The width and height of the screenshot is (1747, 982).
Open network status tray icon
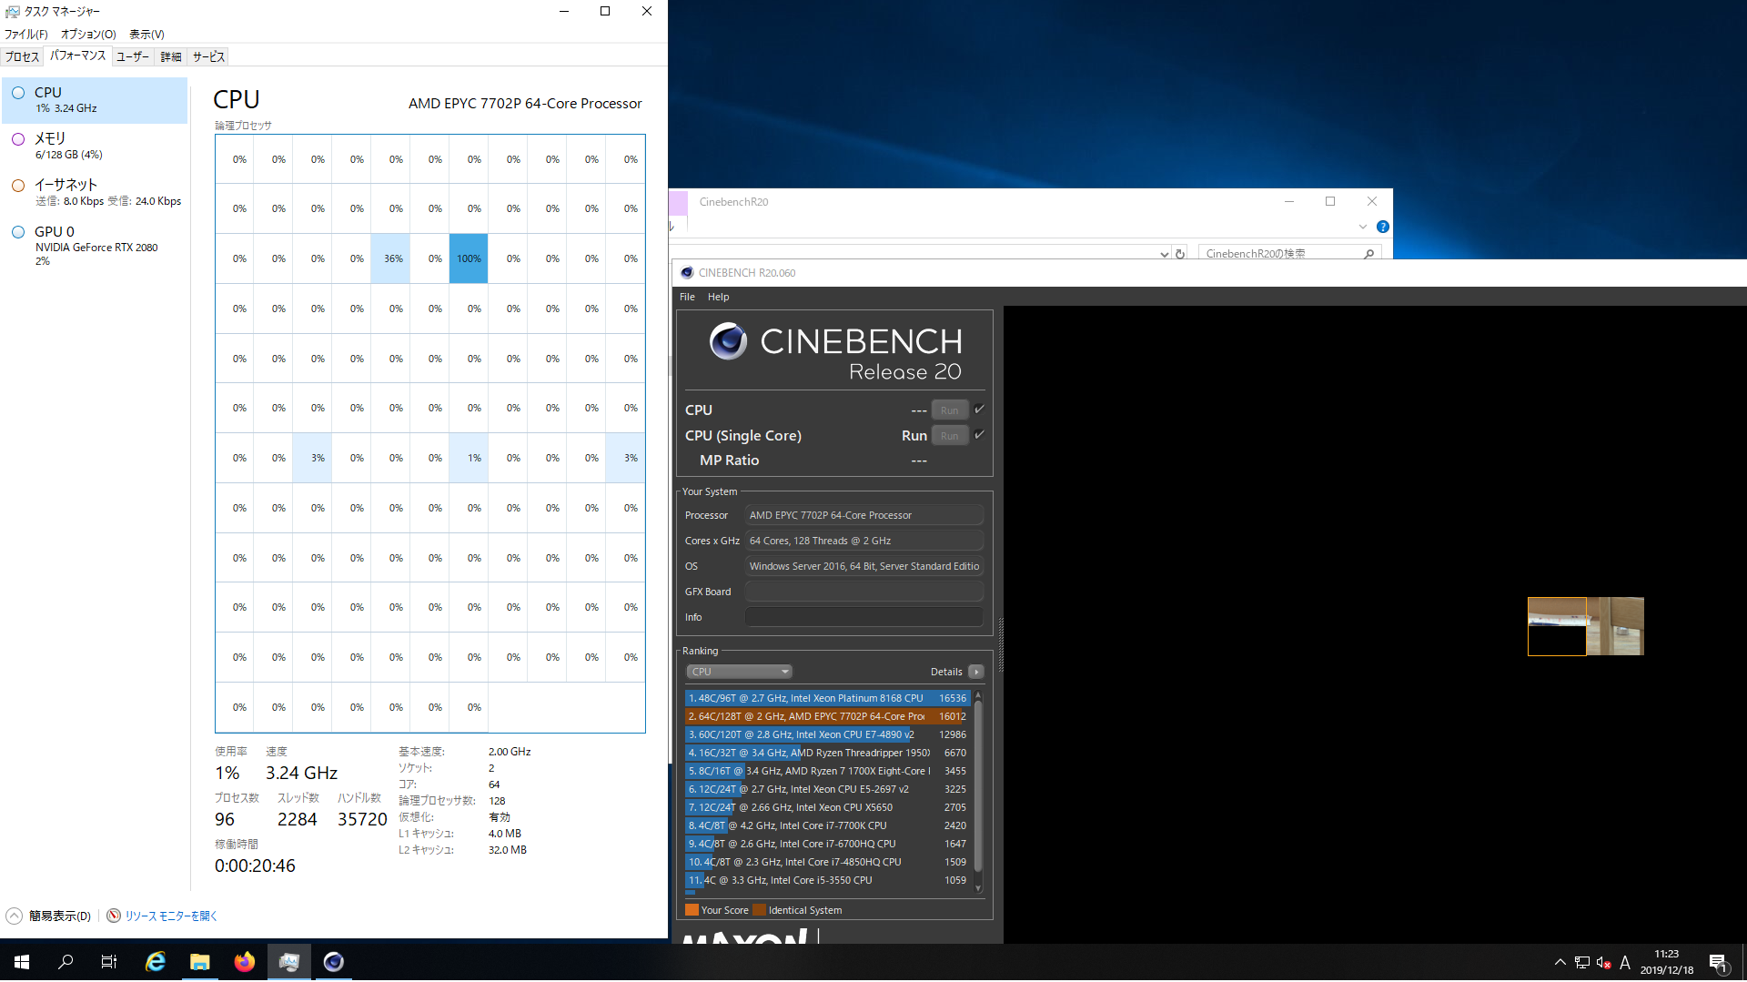click(1582, 962)
